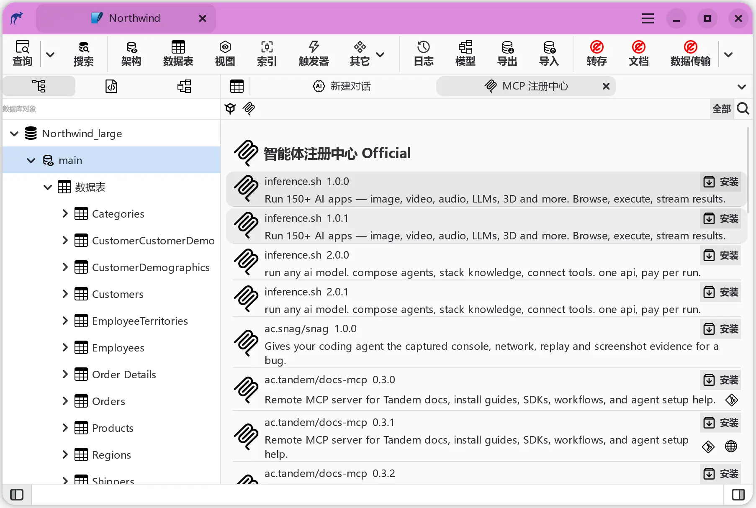Open the tab list dropdown chevron
Image resolution: width=756 pixels, height=508 pixels.
742,87
